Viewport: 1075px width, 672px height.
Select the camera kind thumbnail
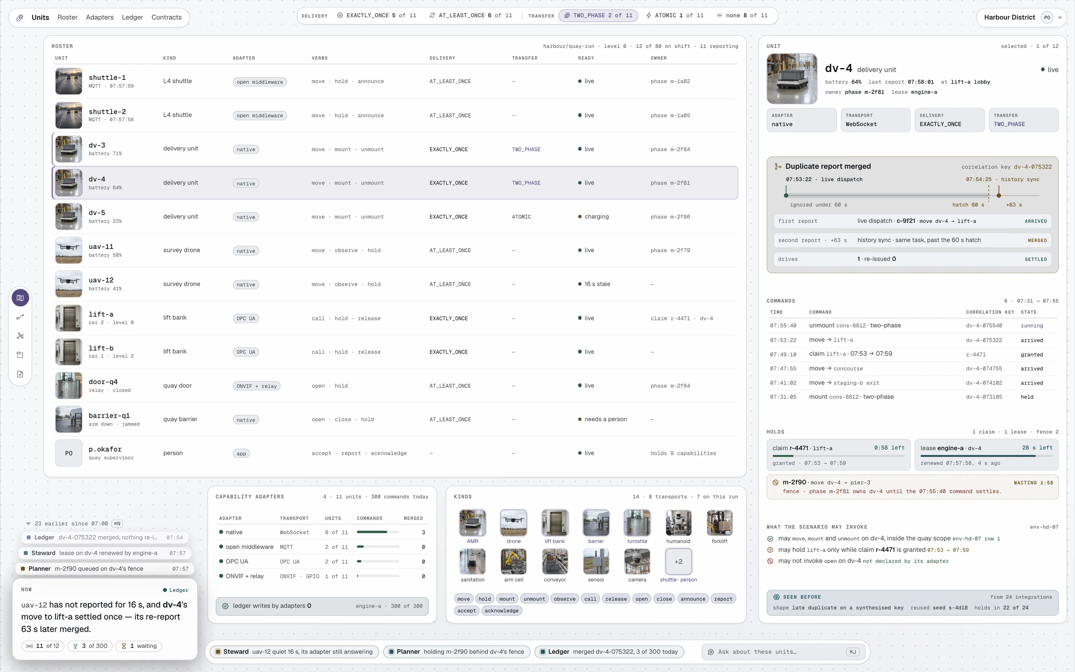[637, 561]
